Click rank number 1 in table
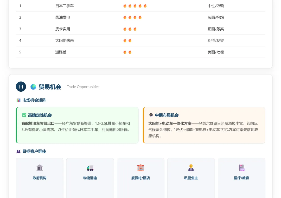Viewport: 281px width, 198px height. [x=20, y=6]
